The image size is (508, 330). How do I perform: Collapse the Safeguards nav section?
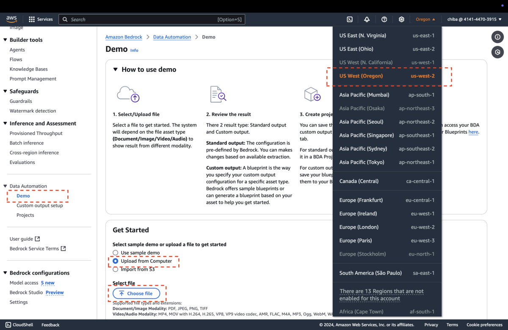click(x=6, y=91)
